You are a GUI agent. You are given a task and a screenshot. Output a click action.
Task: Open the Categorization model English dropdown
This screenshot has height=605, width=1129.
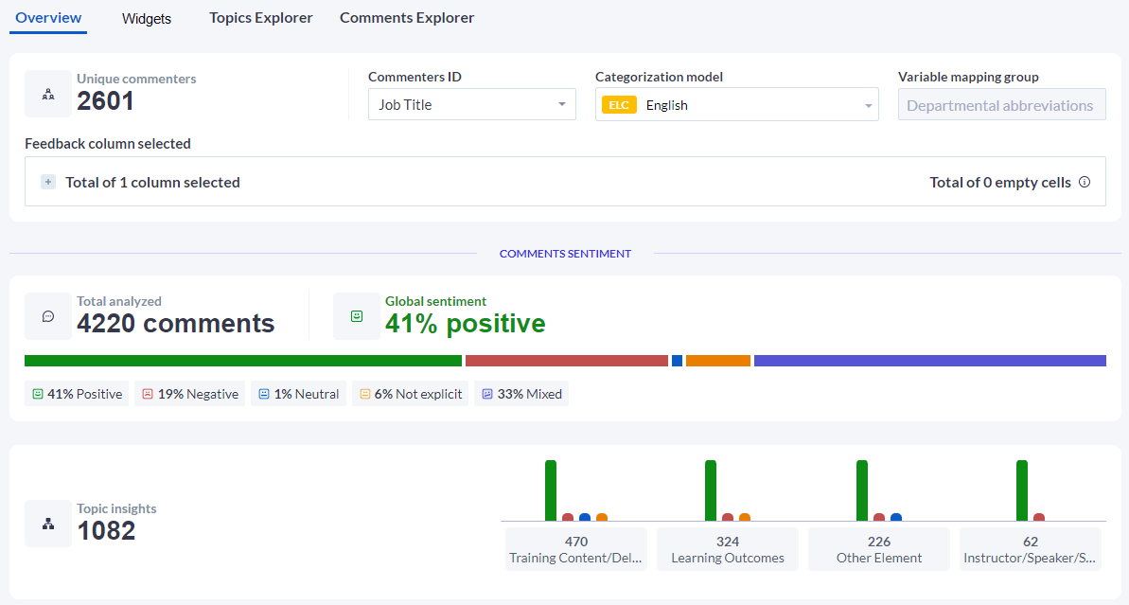coord(736,105)
